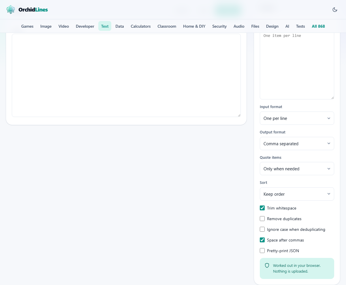This screenshot has width=346, height=285.
Task: Expand the Quote items dropdown
Action: [297, 169]
